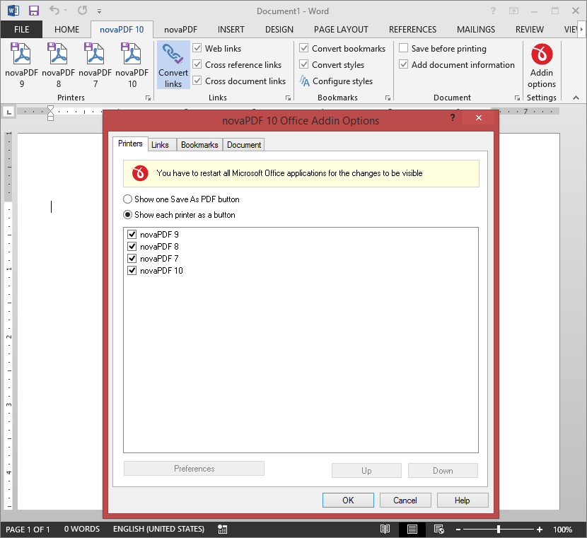Screen dimensions: 587x538
Task: Disable the Convert bookmarks checkbox
Action: tap(304, 48)
